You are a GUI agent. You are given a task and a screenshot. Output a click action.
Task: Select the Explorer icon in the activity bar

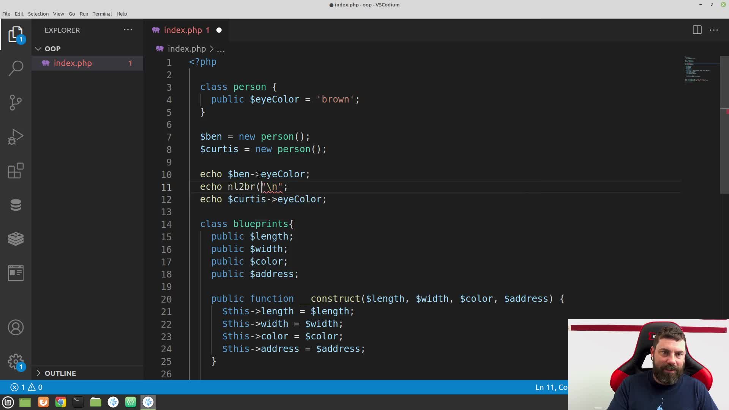click(16, 34)
